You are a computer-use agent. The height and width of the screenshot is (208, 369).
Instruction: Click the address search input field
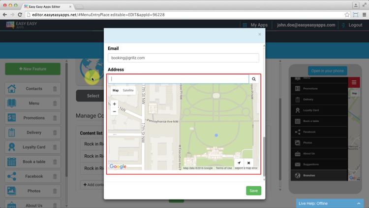(x=178, y=79)
